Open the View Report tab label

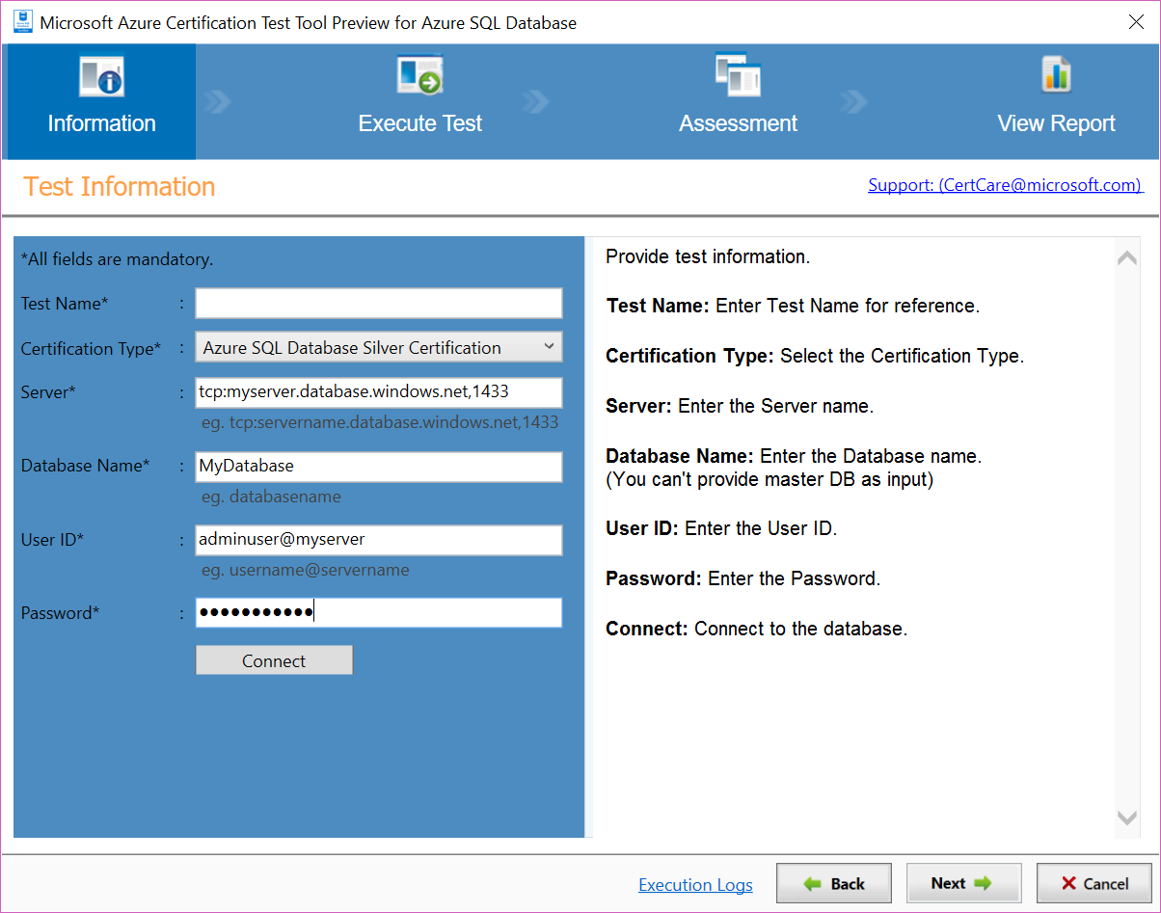pos(1056,123)
